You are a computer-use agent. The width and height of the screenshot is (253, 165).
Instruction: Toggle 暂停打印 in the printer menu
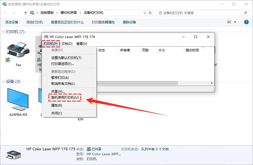coord(60,78)
